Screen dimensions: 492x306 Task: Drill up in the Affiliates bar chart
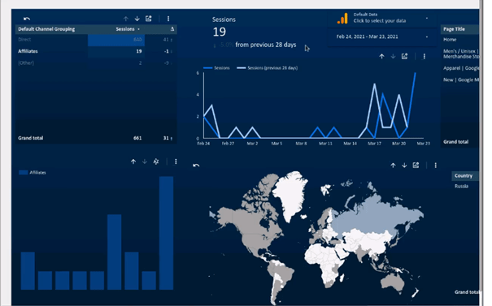pos(133,162)
